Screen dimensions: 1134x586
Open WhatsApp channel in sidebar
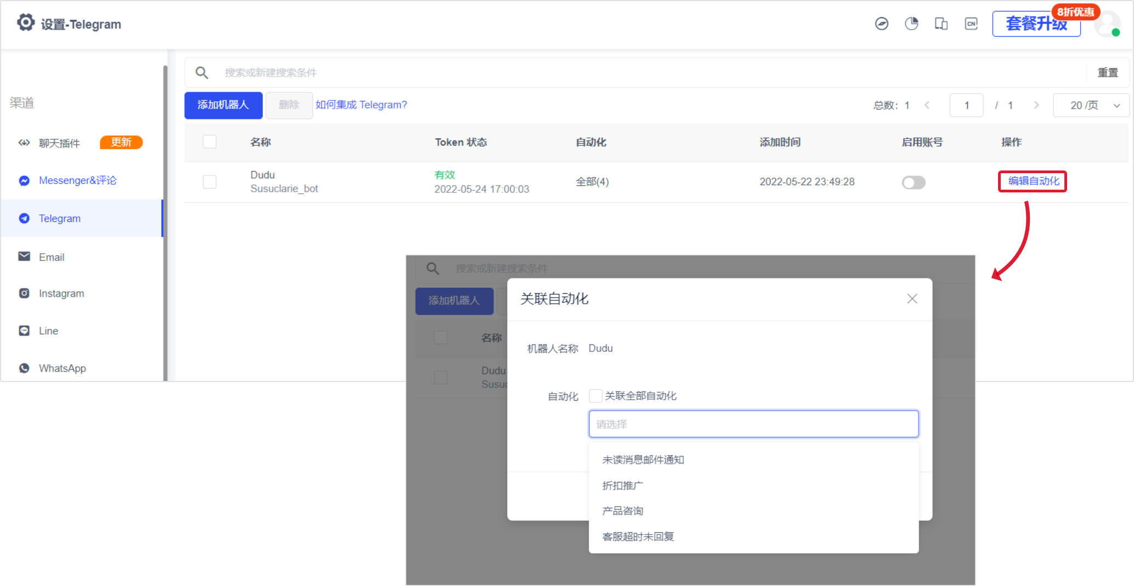point(82,368)
